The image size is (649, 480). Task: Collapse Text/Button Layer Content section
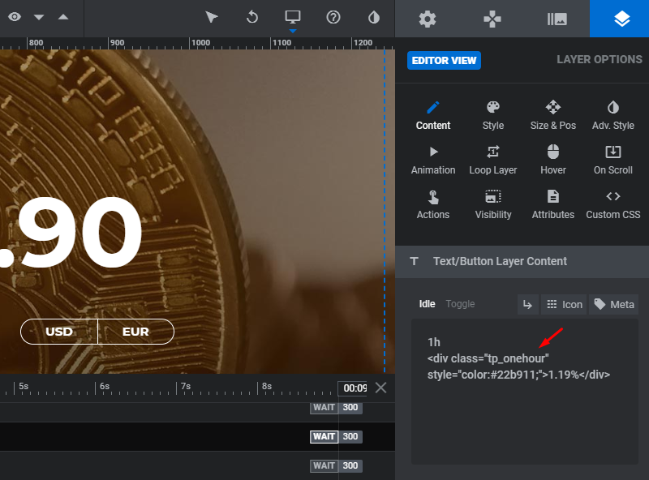click(522, 262)
